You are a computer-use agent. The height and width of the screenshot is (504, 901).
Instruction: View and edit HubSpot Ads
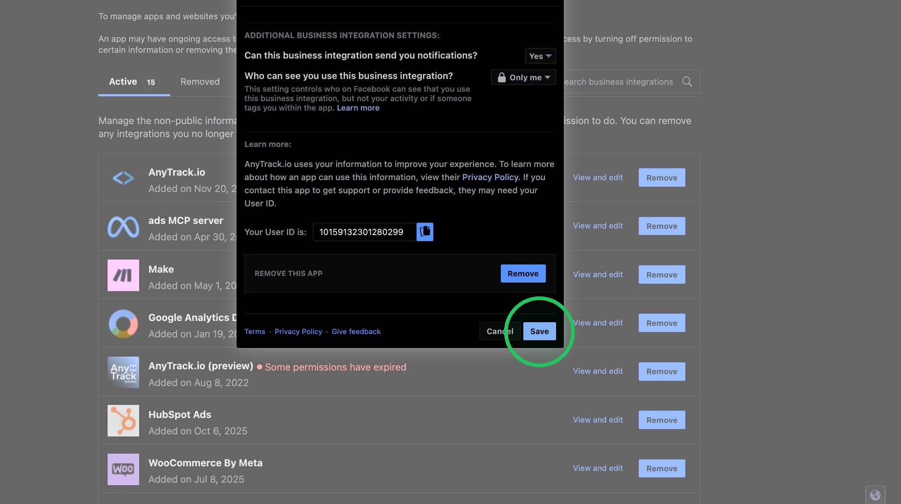click(x=598, y=420)
